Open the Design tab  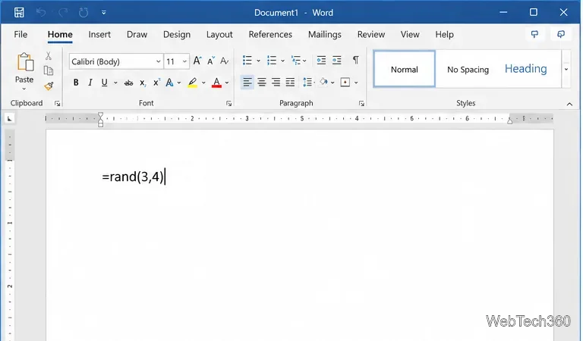177,35
